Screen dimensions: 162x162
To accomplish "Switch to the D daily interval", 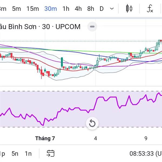I will point(102,9).
